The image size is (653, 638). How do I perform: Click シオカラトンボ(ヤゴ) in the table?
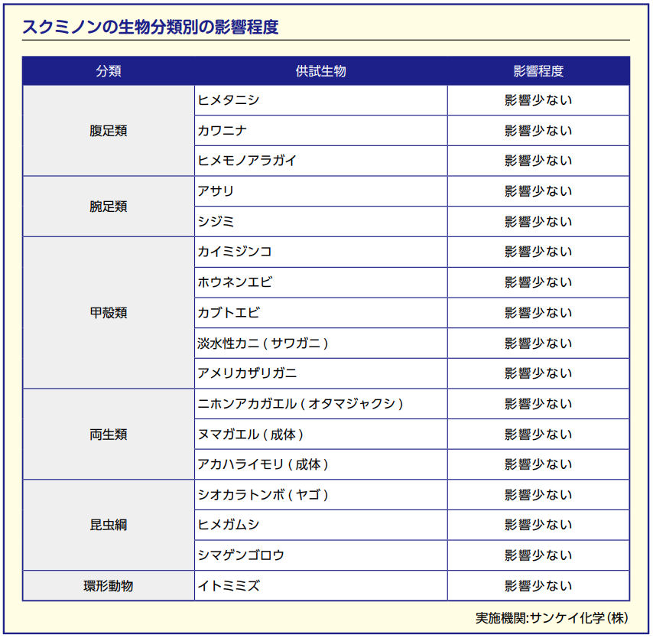[x=263, y=494]
